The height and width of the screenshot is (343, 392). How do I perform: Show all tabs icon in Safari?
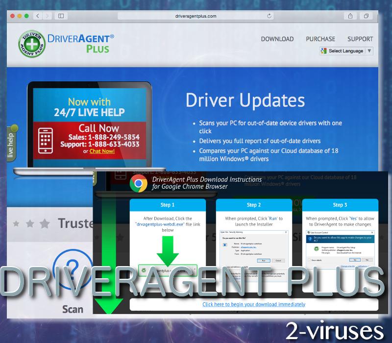click(x=366, y=16)
